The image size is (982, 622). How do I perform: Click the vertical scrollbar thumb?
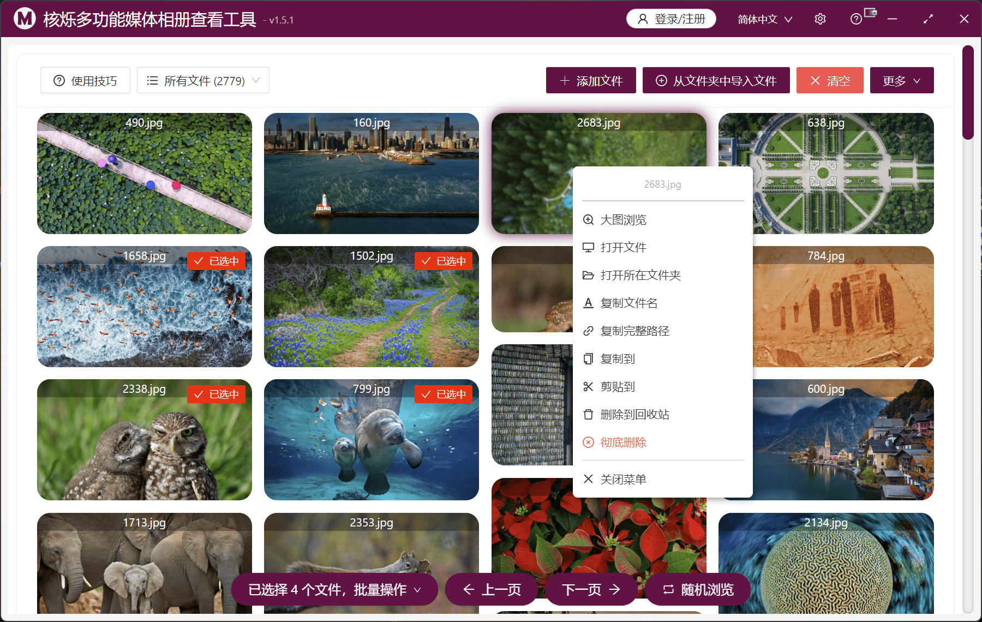(x=968, y=93)
